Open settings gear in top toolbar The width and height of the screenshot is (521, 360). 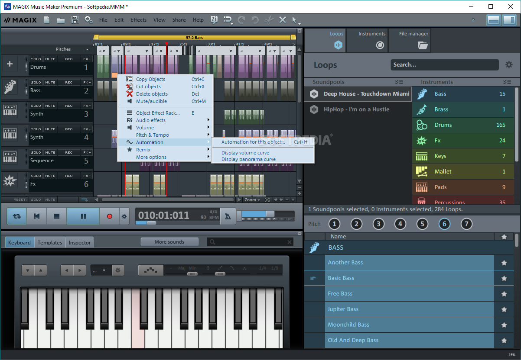pos(89,20)
